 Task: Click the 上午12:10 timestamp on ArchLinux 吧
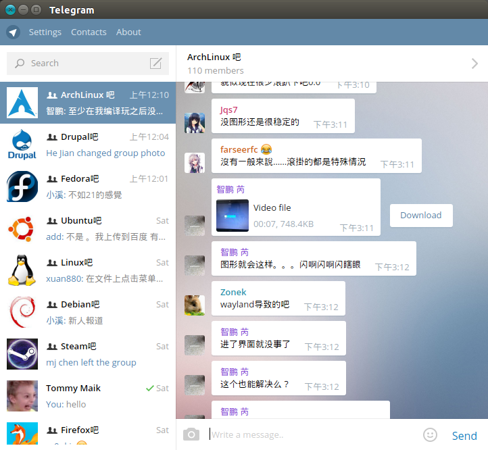[x=149, y=95]
